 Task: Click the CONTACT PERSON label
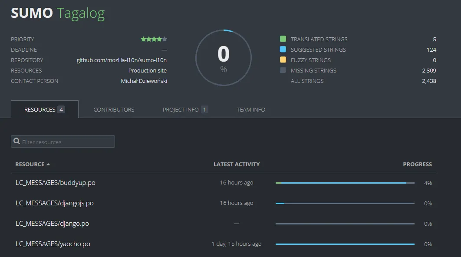coord(34,81)
